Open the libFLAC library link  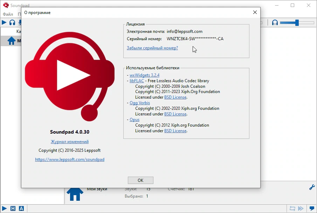pos(137,81)
